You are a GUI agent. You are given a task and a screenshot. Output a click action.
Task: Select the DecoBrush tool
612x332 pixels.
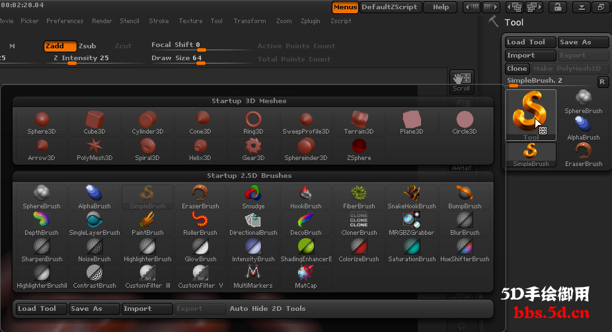(306, 224)
